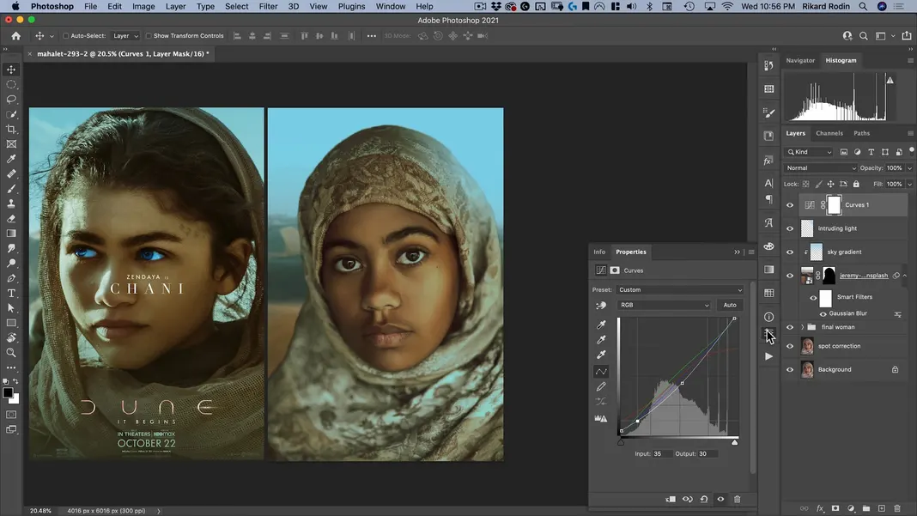Viewport: 917px width, 516px height.
Task: Open the RGB channel dropdown
Action: tap(664, 305)
